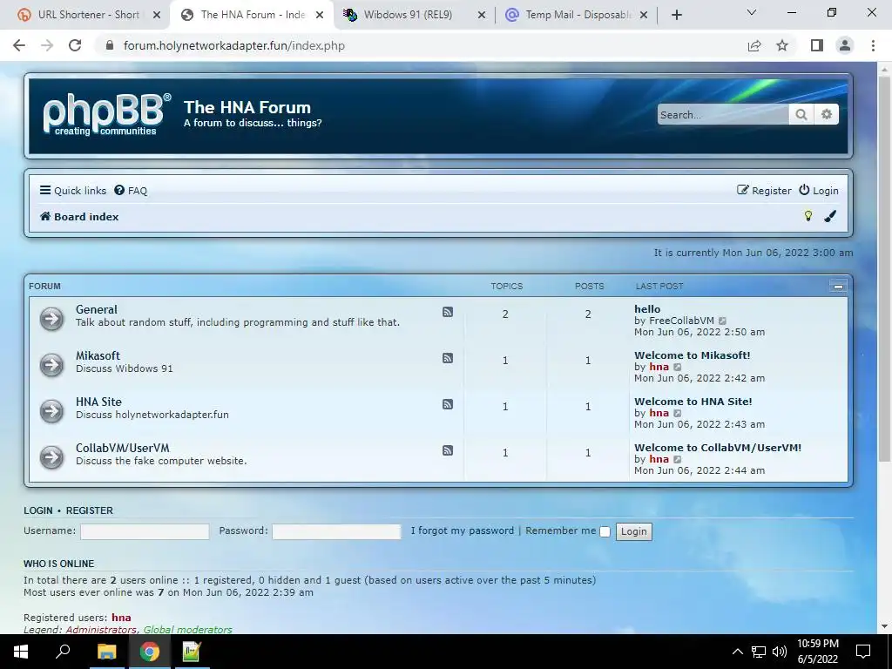Go back in browser history
Viewport: 892px width, 669px height.
click(19, 45)
